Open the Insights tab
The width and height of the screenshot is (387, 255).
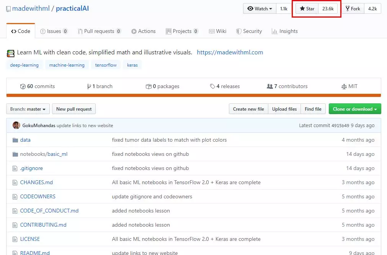284,31
